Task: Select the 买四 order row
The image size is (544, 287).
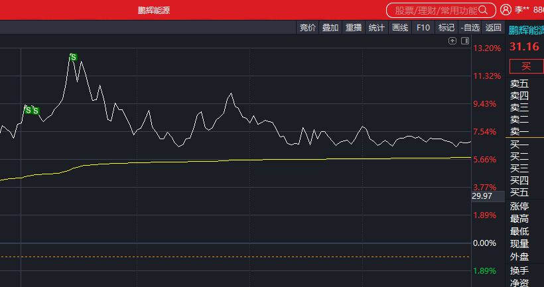Action: pos(519,180)
